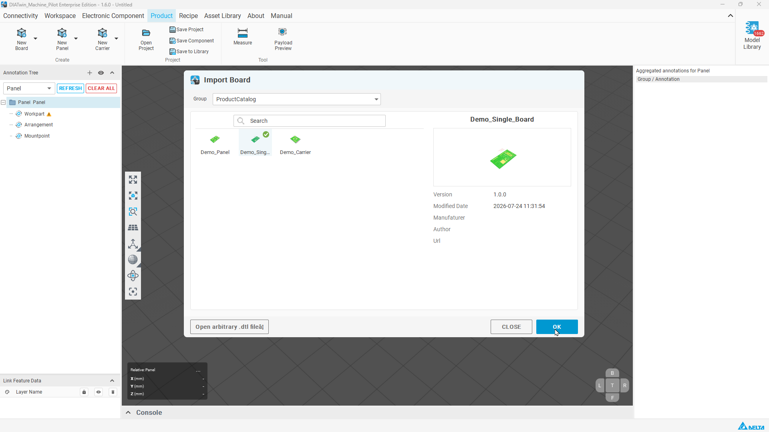Open the Group ProductCatalog dropdown
The width and height of the screenshot is (769, 432).
pyautogui.click(x=297, y=99)
